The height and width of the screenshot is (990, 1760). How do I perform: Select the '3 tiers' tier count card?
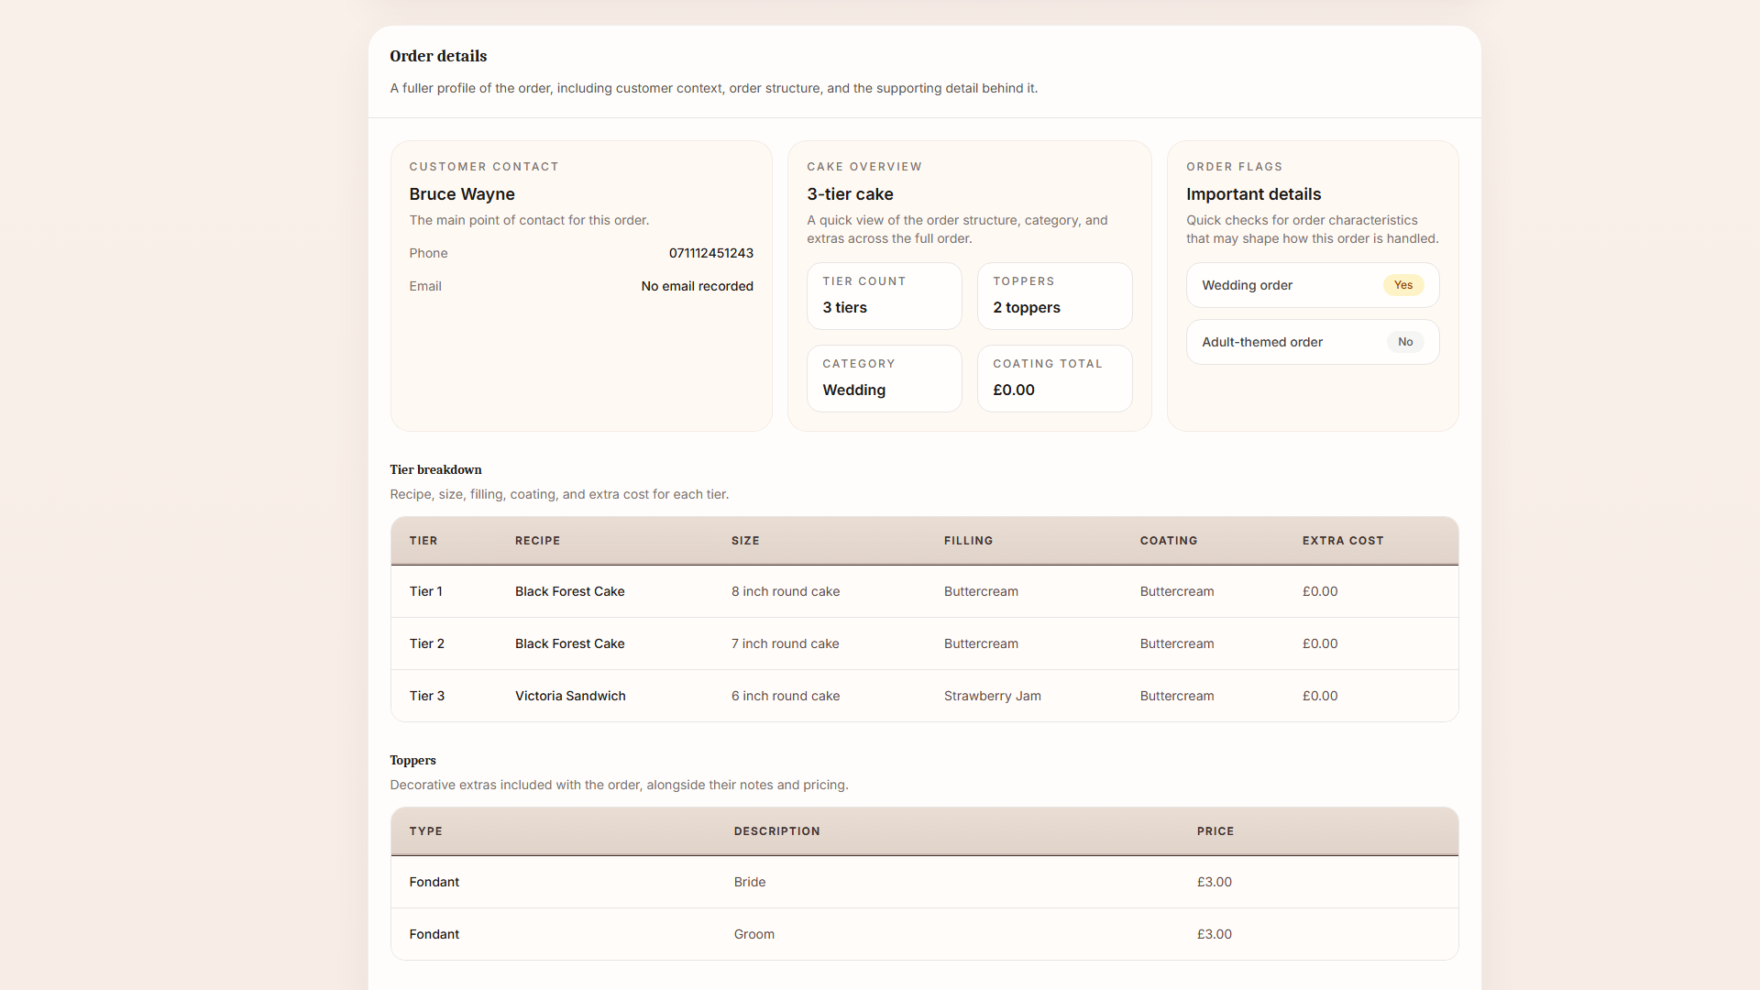point(885,296)
